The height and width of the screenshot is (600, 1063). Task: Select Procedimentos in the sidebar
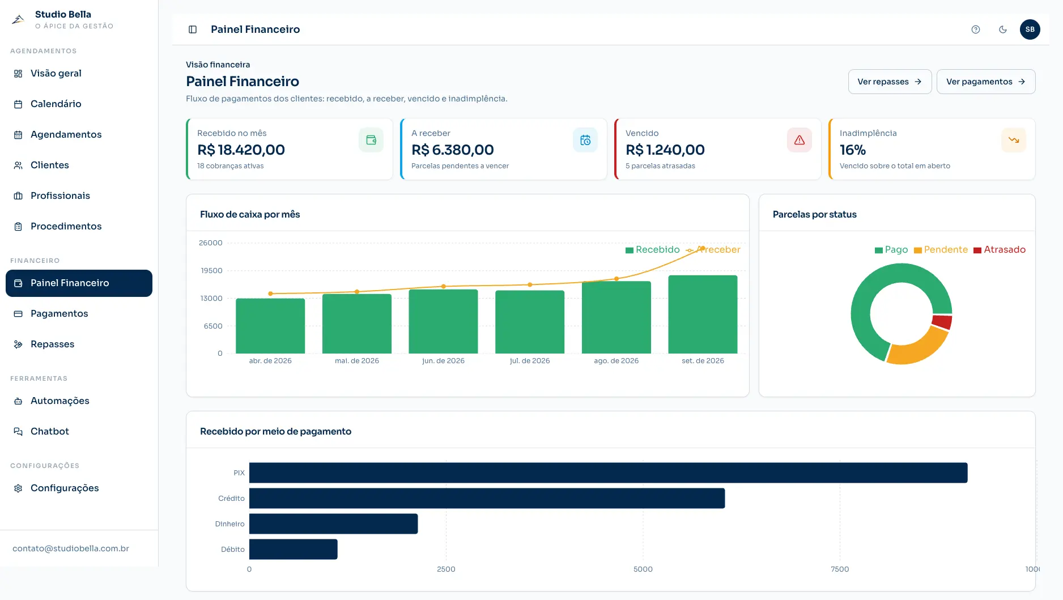tap(79, 227)
